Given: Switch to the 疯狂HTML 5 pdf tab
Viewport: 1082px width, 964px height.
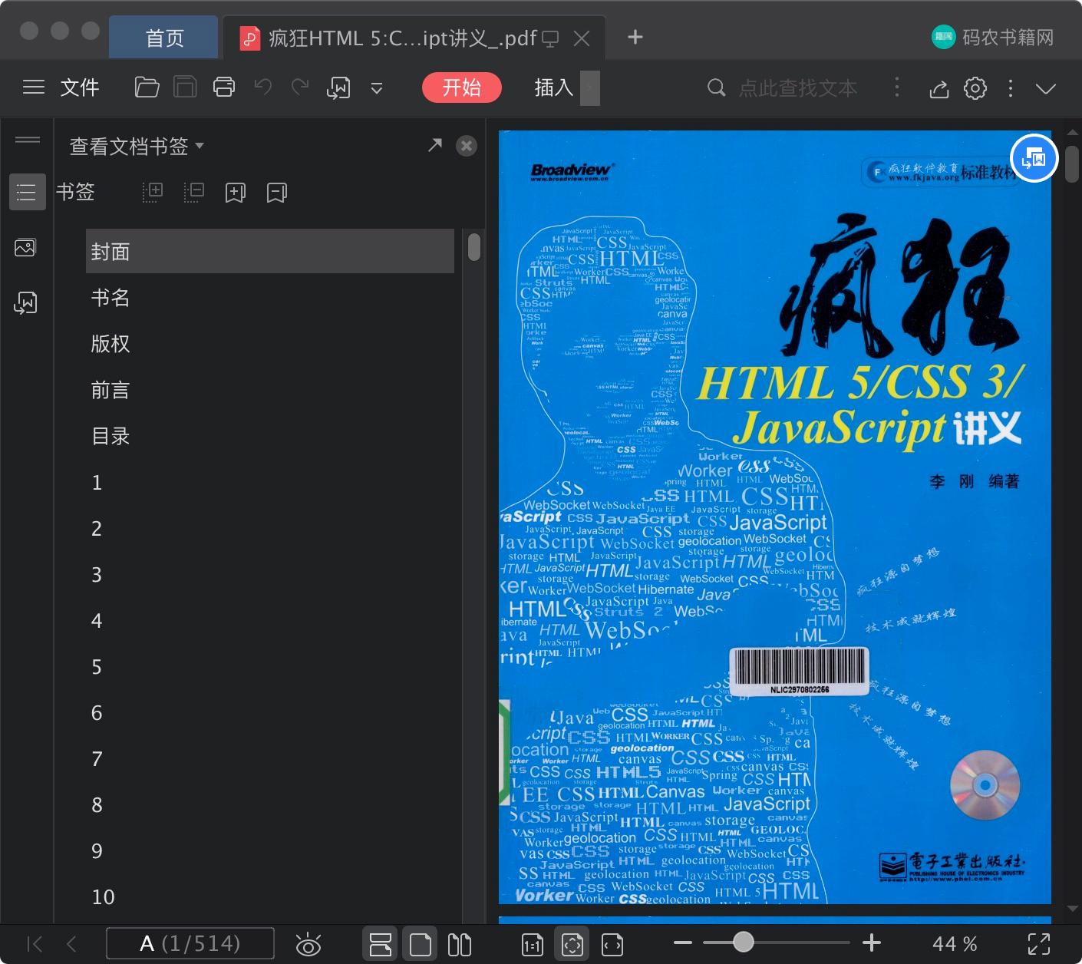Looking at the screenshot, I should (x=403, y=38).
